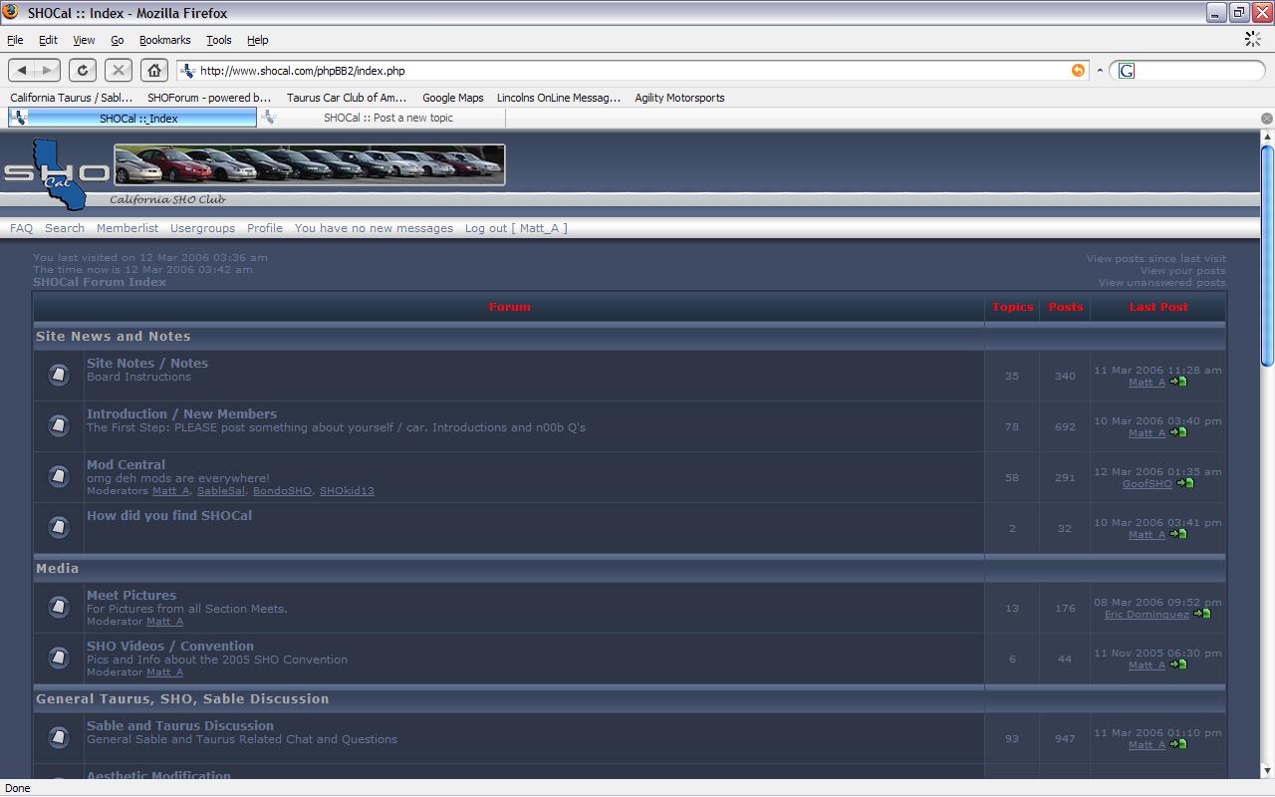Viewport: 1275px width, 797px height.
Task: Click the forum icon beside Mod Central
Action: [x=59, y=476]
